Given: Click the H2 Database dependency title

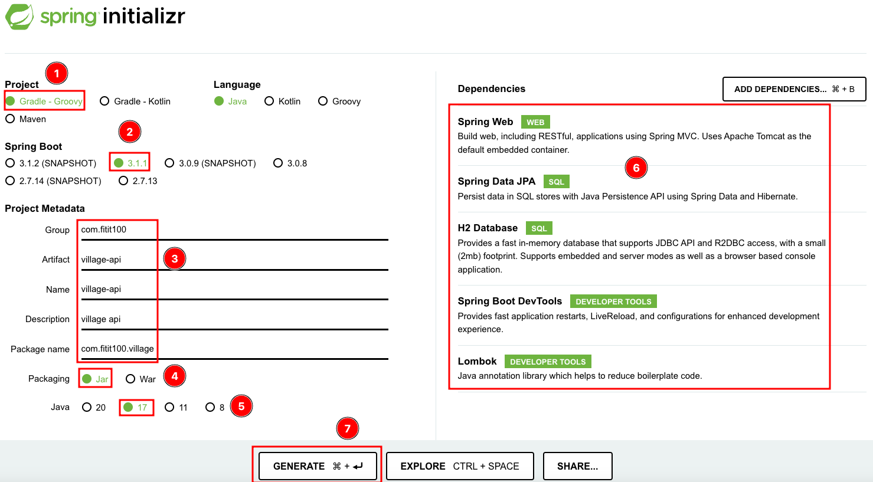Looking at the screenshot, I should 488,228.
